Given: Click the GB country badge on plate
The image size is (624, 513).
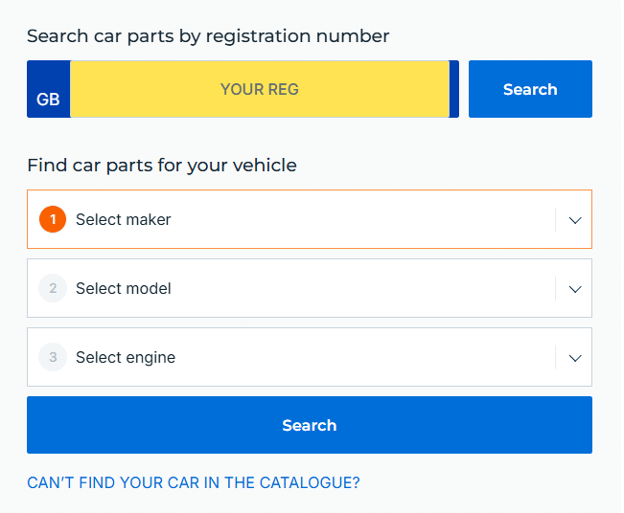Looking at the screenshot, I should tap(48, 98).
